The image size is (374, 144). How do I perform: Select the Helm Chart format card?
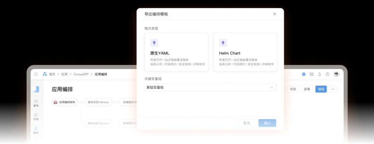click(x=245, y=52)
